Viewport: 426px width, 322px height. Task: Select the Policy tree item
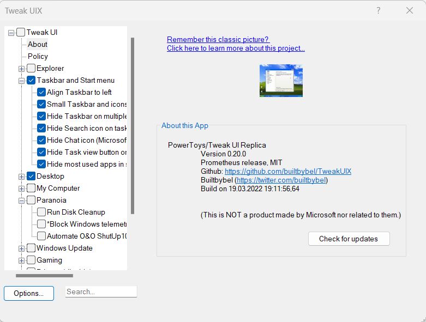click(38, 56)
